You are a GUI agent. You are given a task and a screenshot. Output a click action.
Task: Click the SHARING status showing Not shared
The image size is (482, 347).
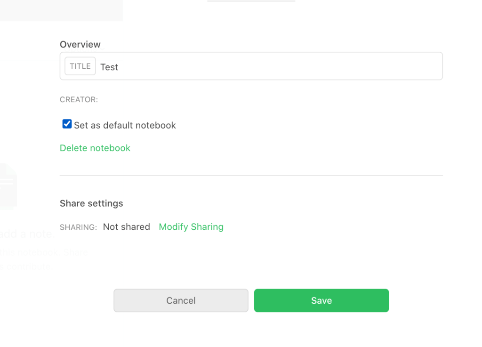pos(126,226)
